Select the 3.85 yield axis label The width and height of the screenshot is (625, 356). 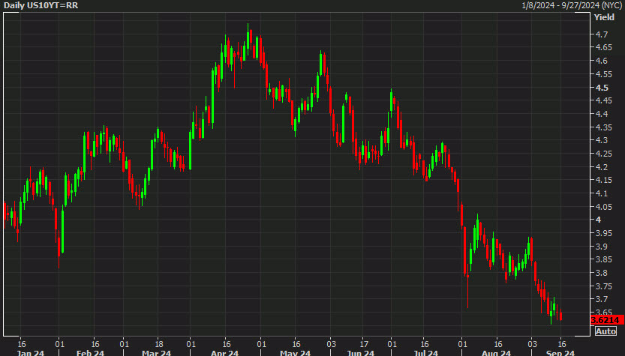[x=604, y=259]
